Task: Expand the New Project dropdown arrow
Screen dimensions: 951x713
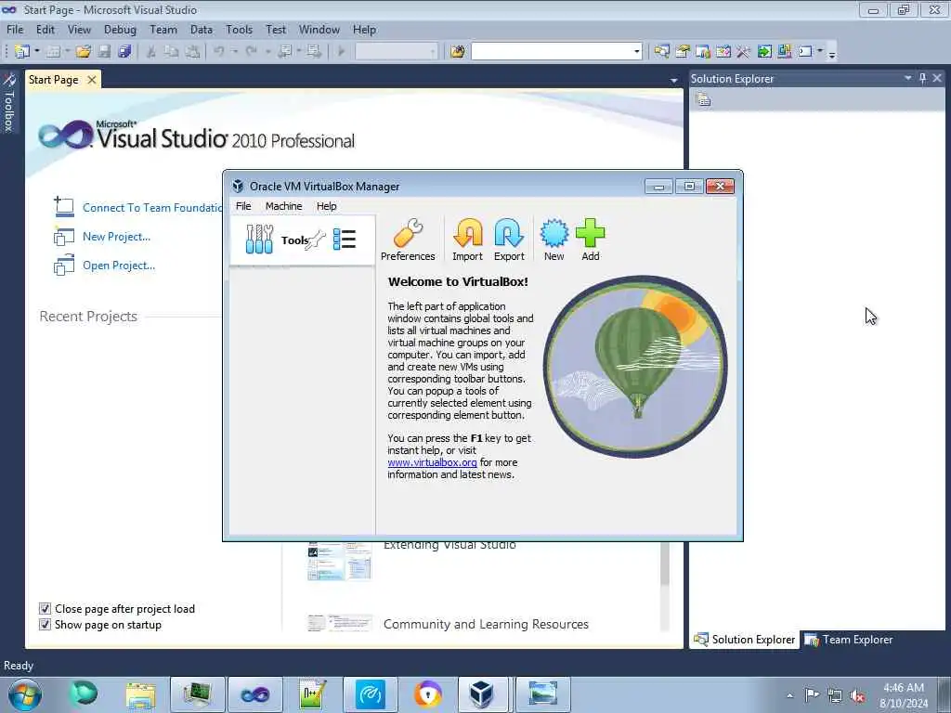Action: pos(37,52)
